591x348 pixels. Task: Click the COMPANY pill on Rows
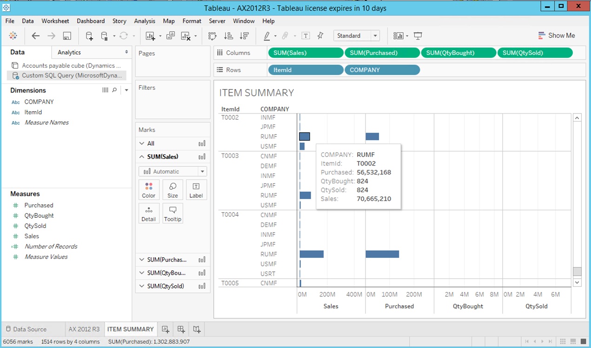coord(382,70)
